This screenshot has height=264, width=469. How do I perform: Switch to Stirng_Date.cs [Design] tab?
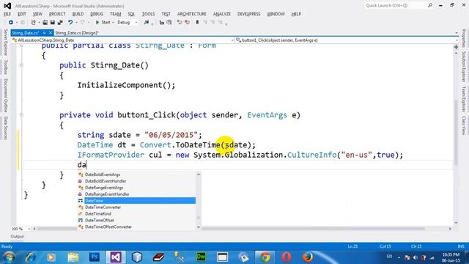(77, 33)
